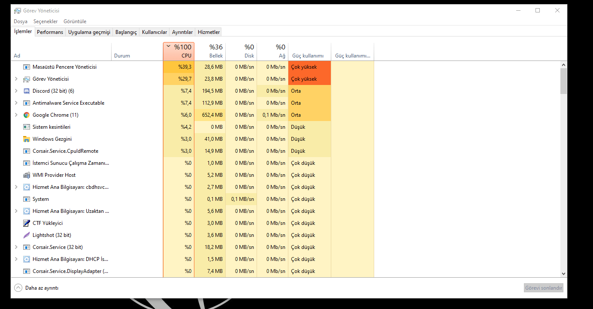Open the Uygulama geçmişi tab
The image size is (593, 309).
(x=89, y=32)
